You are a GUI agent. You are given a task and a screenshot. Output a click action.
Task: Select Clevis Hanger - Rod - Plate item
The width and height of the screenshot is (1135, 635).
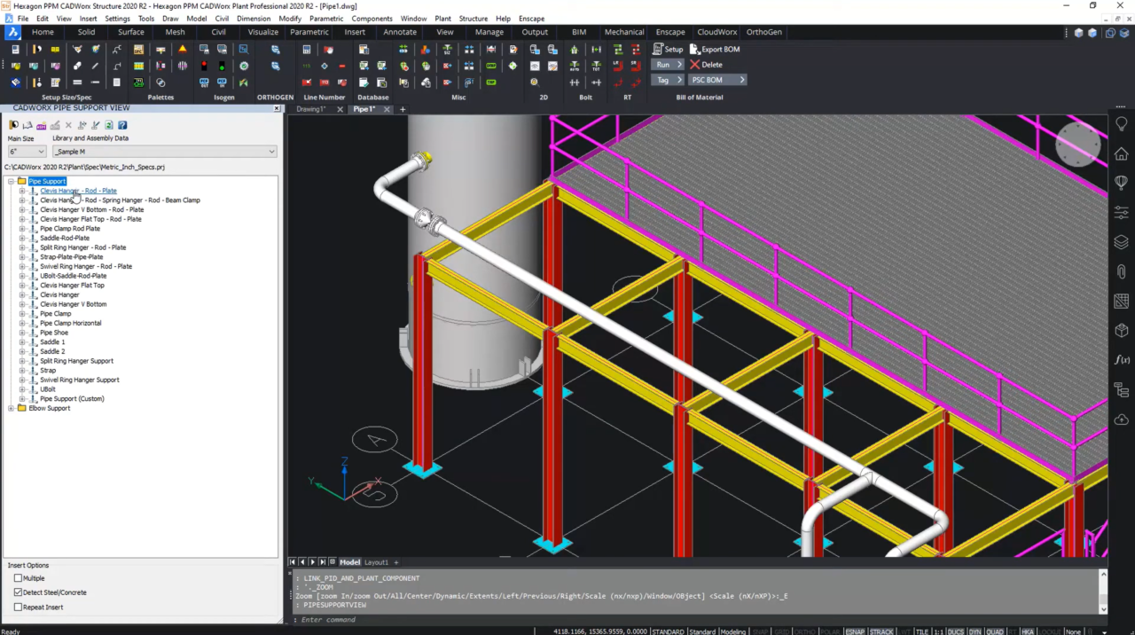pyautogui.click(x=78, y=191)
